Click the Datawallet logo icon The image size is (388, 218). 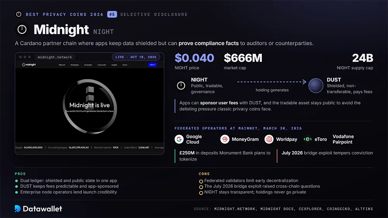click(x=17, y=209)
